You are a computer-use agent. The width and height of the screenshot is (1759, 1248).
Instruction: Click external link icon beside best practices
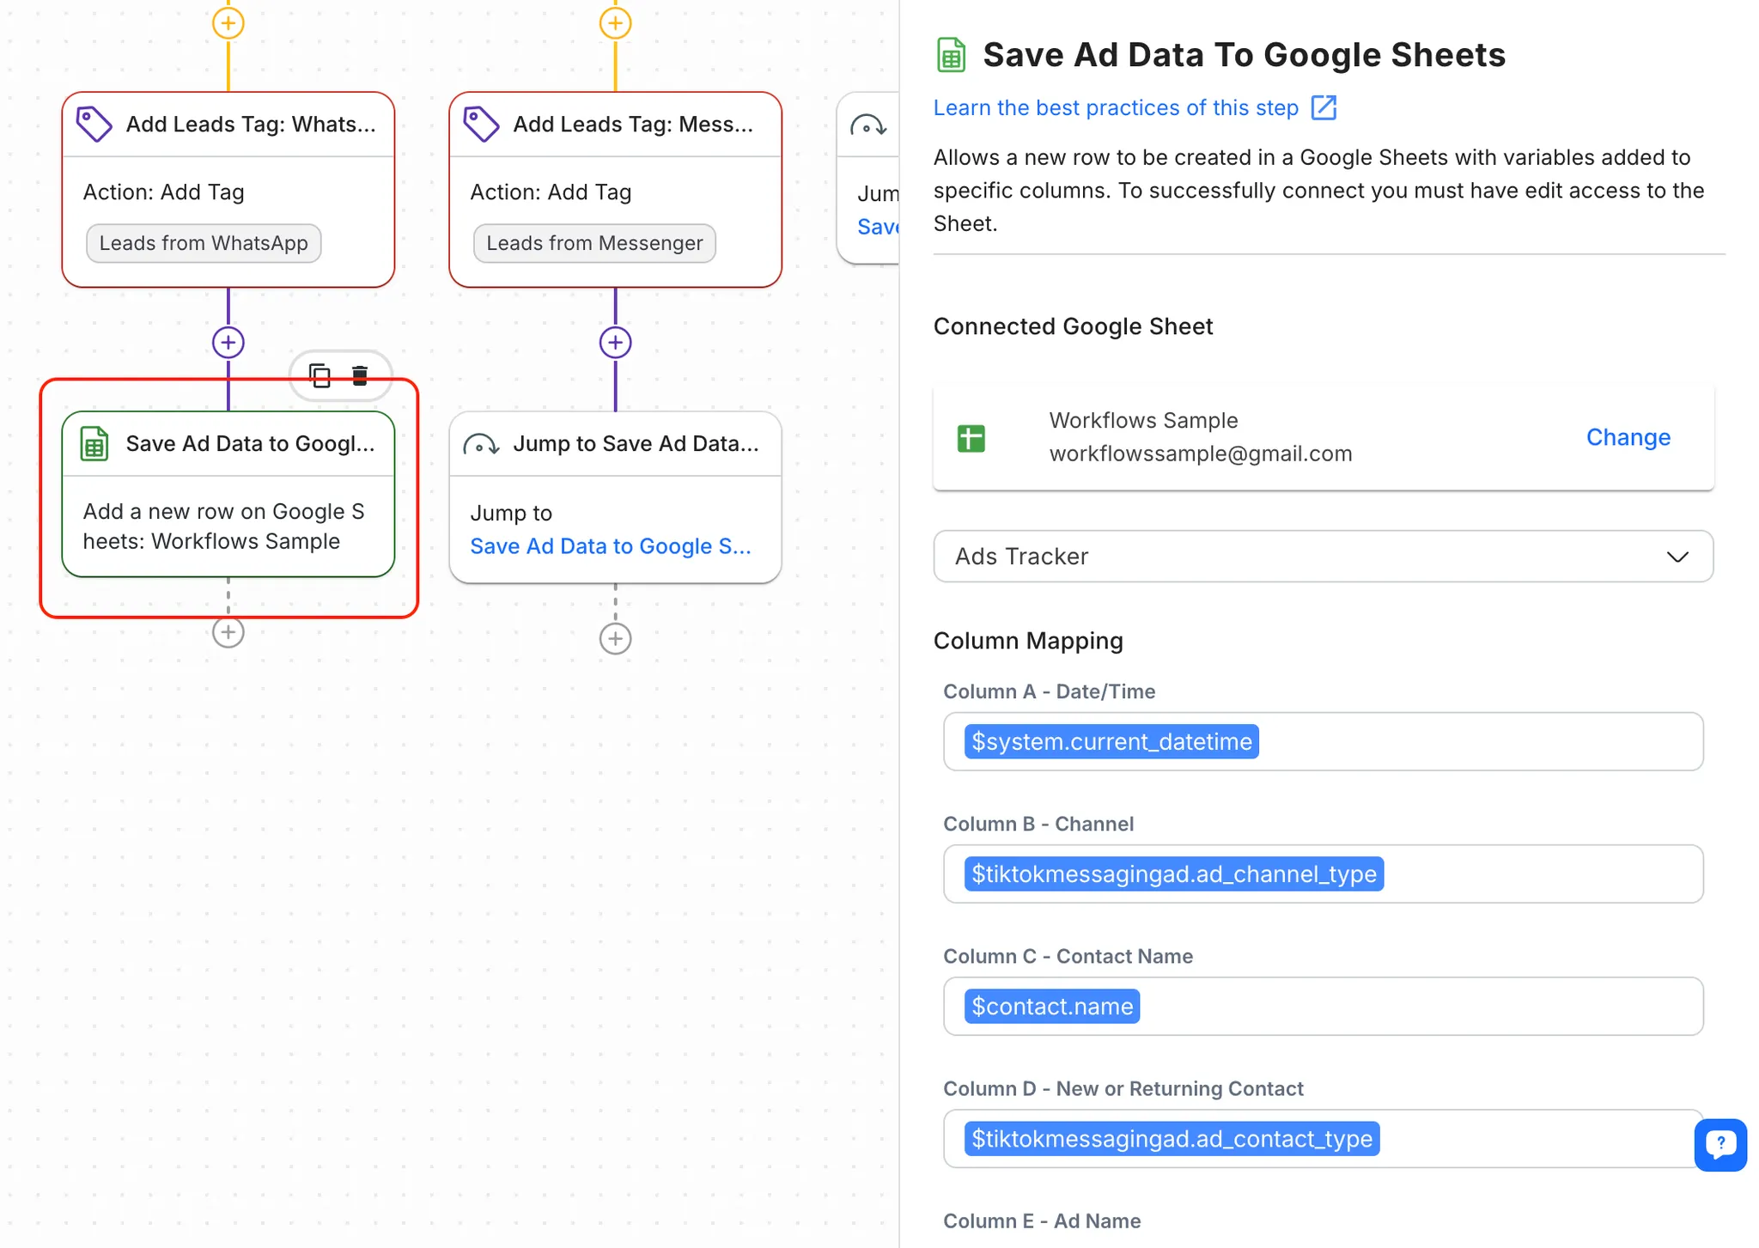point(1324,108)
